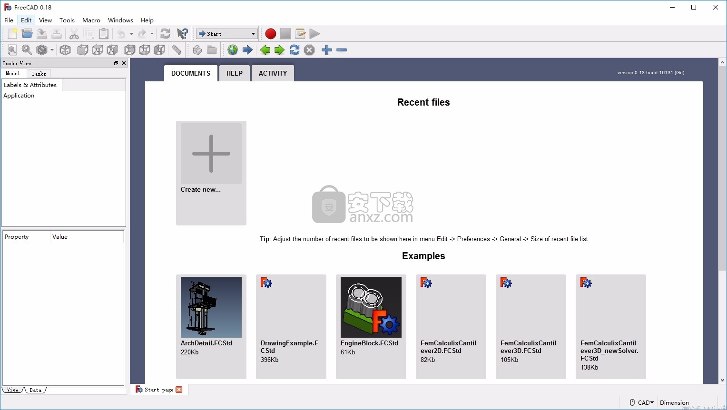Open the Tools menu
The width and height of the screenshot is (727, 410).
pyautogui.click(x=67, y=20)
